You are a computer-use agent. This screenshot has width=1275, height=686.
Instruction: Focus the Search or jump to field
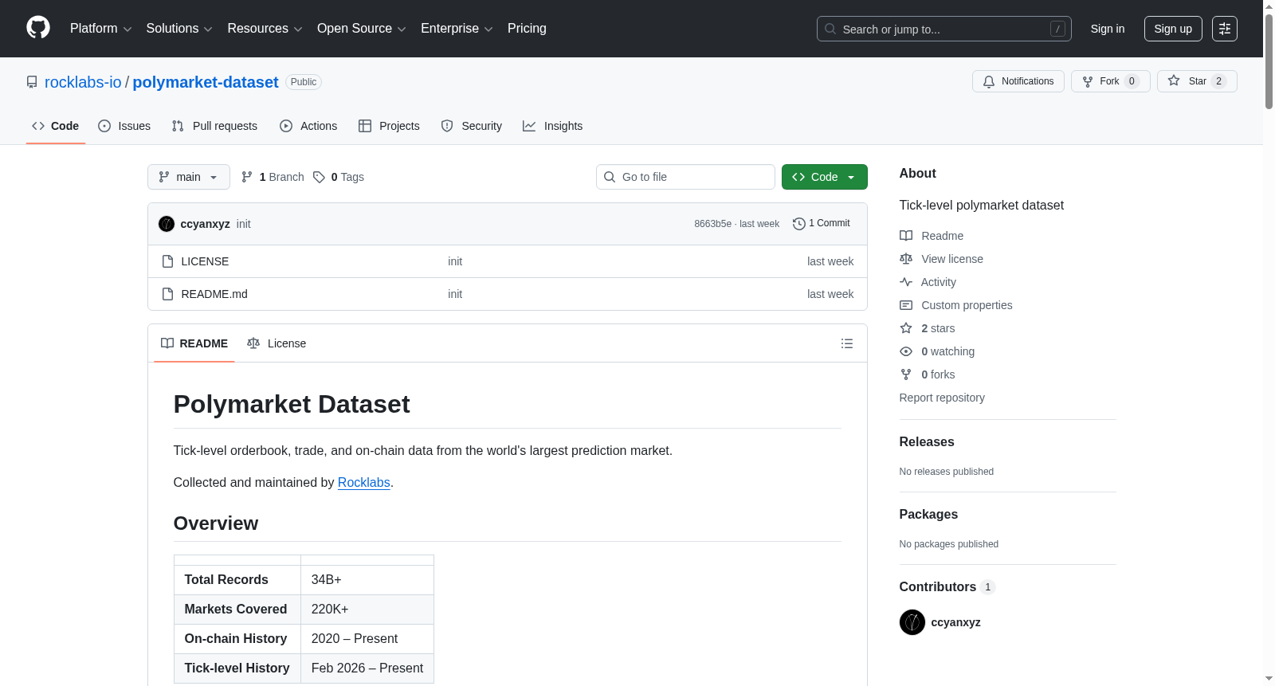point(944,29)
